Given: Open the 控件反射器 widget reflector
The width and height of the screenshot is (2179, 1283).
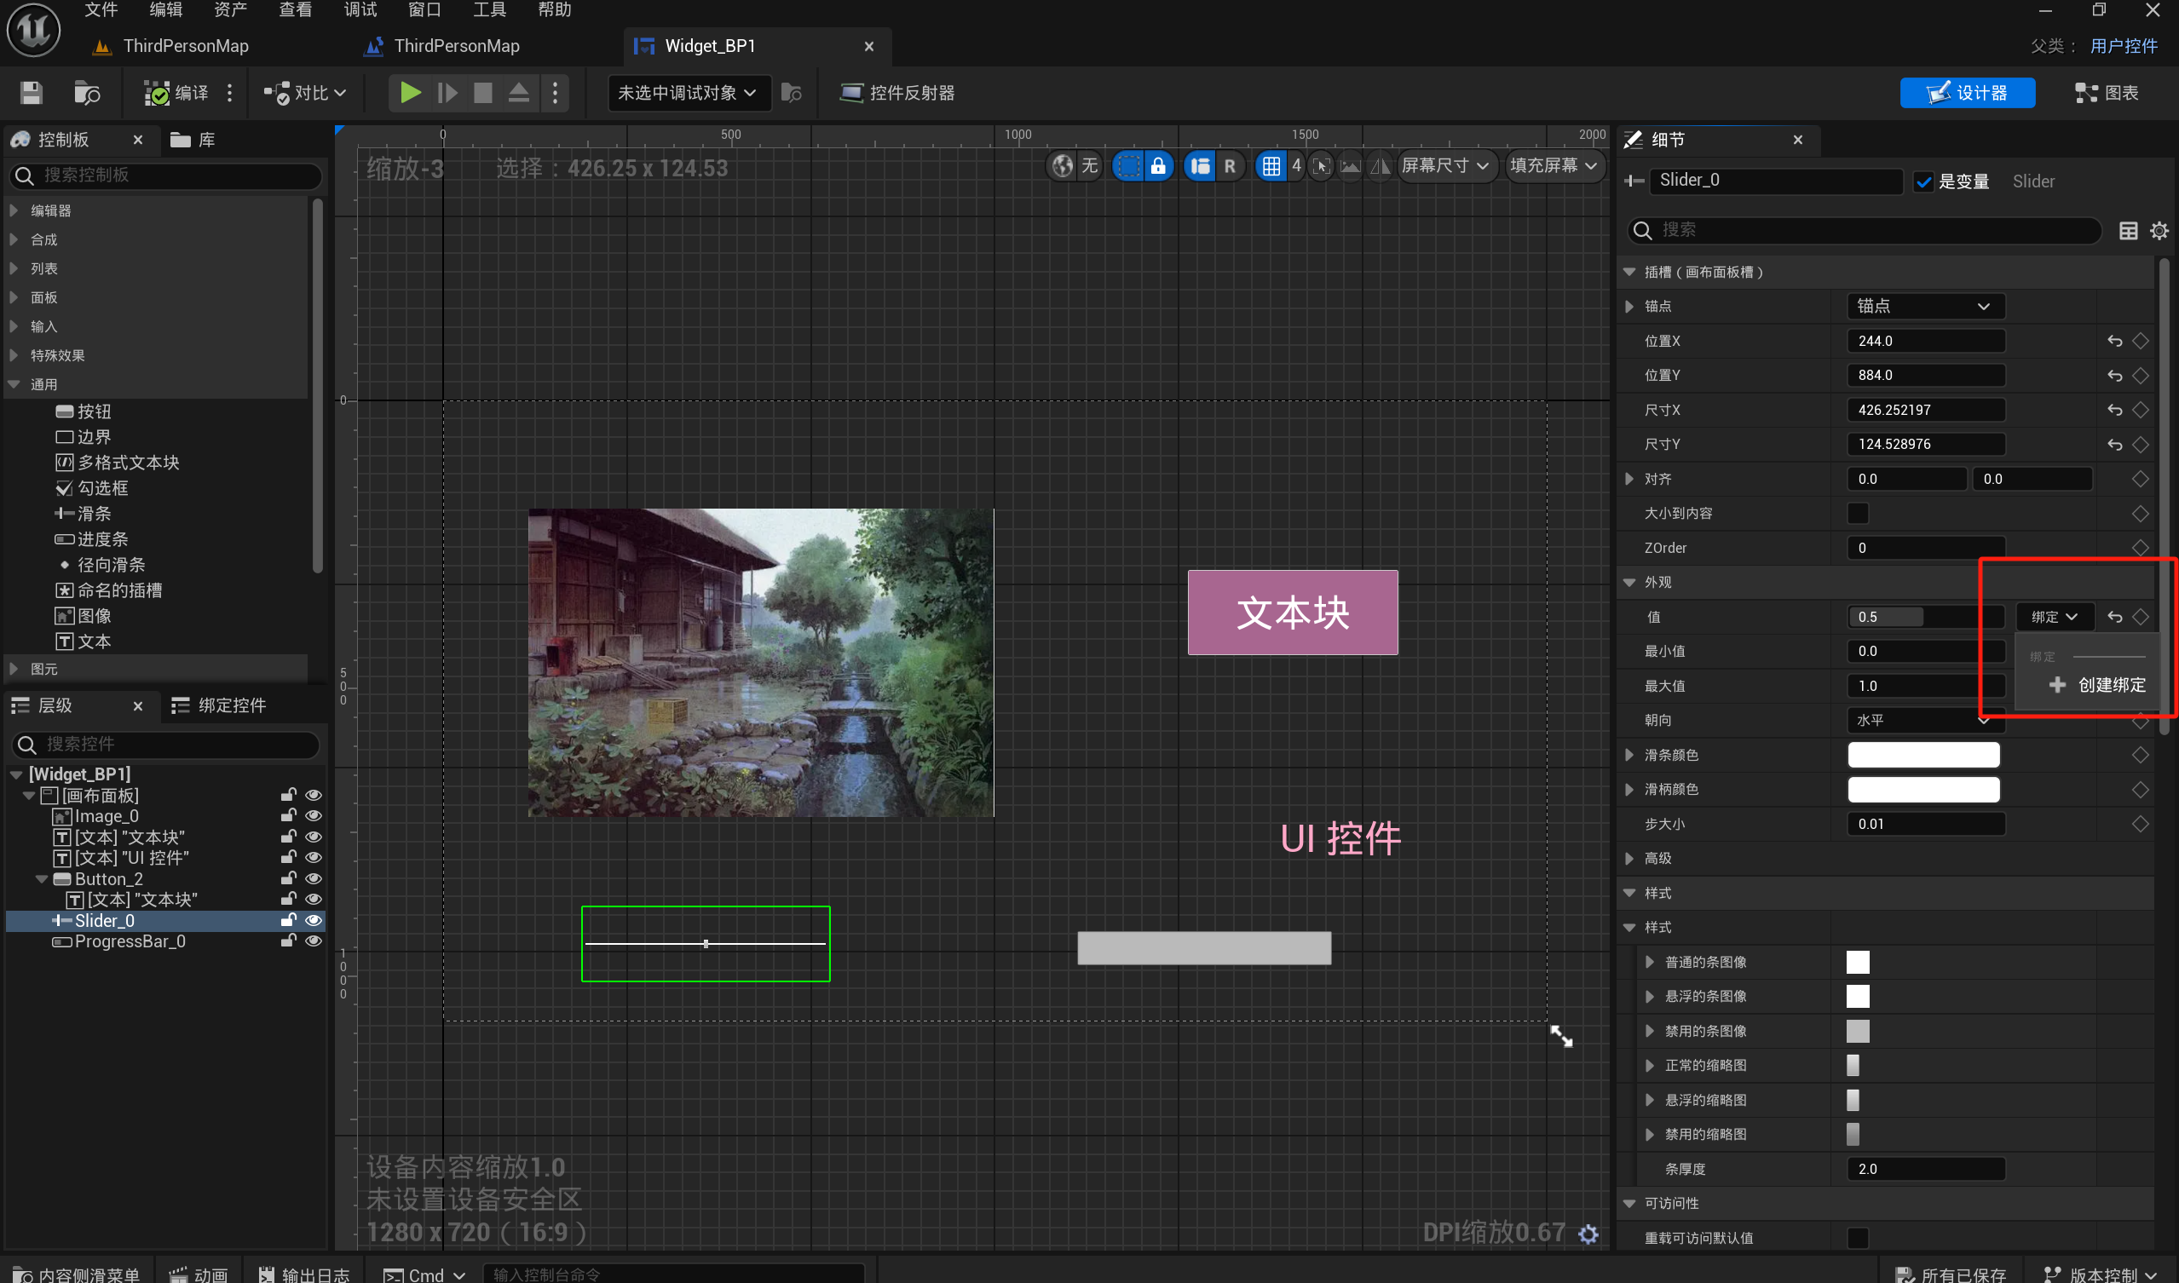Looking at the screenshot, I should (896, 93).
